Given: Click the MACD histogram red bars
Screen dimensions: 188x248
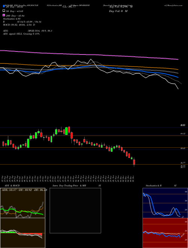Looking at the screenshot, I should click(x=29, y=234).
